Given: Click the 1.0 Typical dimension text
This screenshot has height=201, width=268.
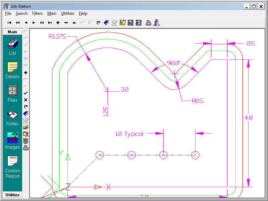Looking at the screenshot, I should pyautogui.click(x=129, y=134).
